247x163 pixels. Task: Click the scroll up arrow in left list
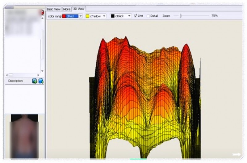(43, 18)
